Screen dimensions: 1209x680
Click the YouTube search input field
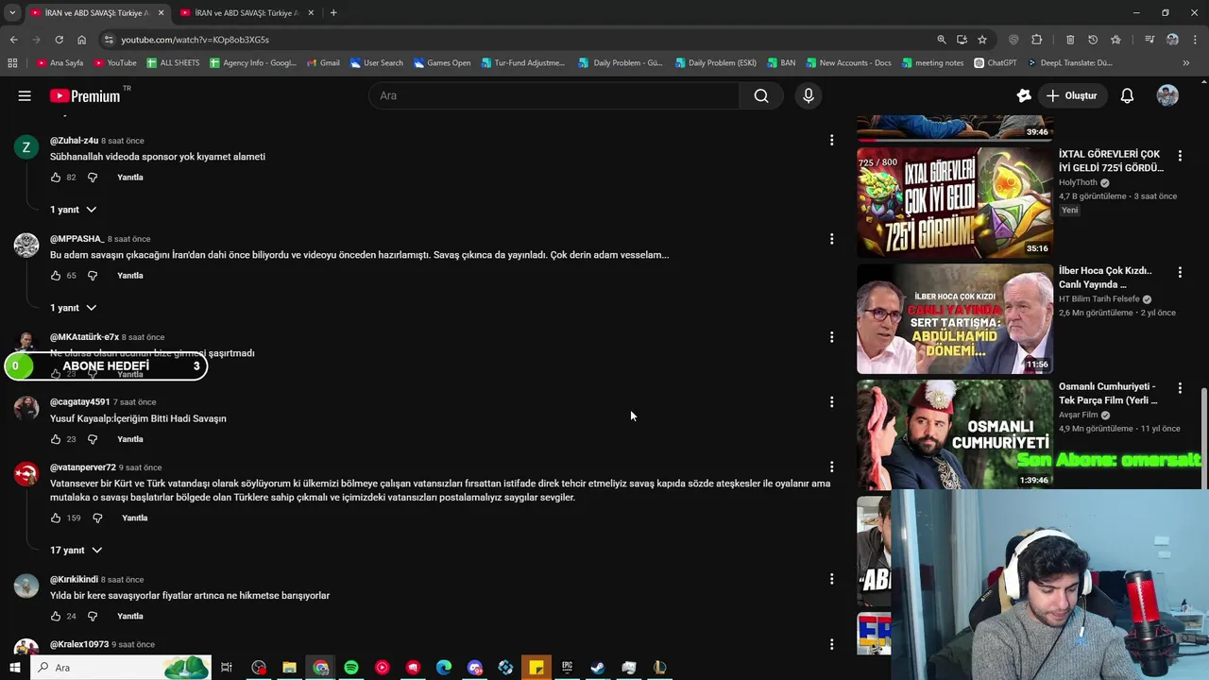point(554,95)
